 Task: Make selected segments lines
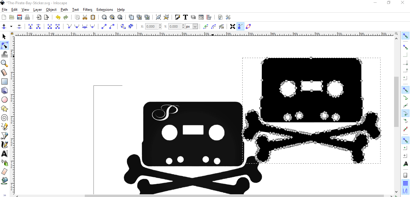104,26
